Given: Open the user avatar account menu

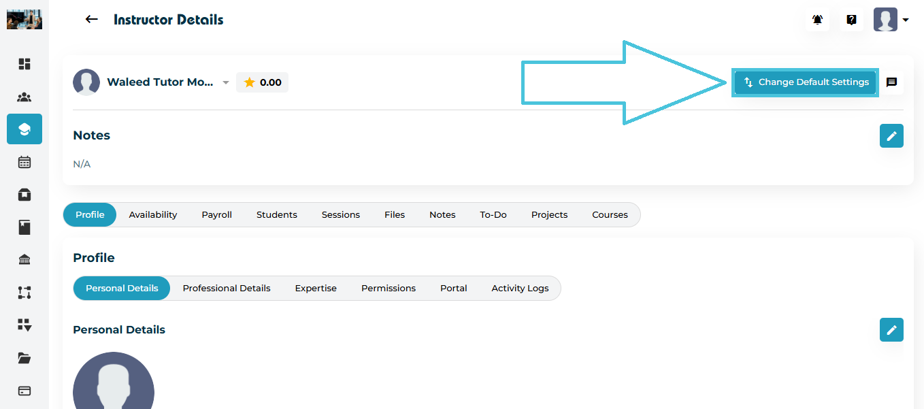Looking at the screenshot, I should point(891,20).
